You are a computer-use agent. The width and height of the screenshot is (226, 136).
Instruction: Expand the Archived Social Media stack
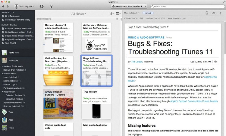[2, 66]
